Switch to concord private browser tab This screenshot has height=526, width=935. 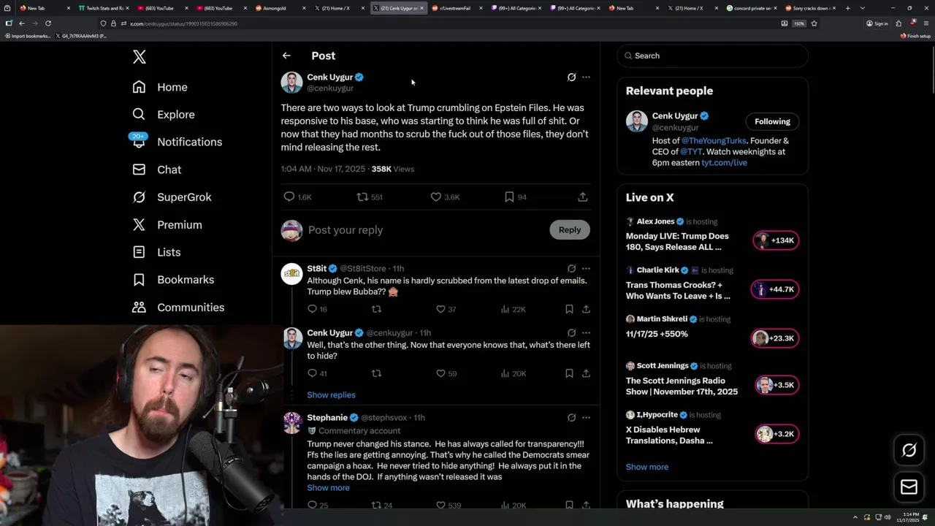pyautogui.click(x=750, y=8)
